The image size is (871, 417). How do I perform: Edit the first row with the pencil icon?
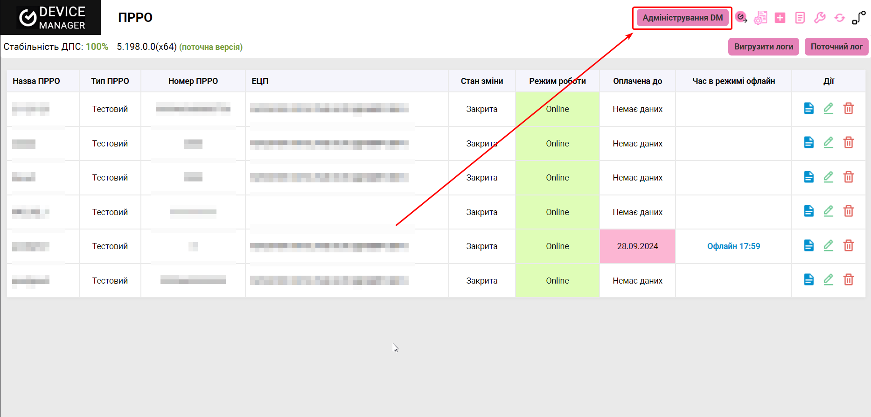pos(829,109)
